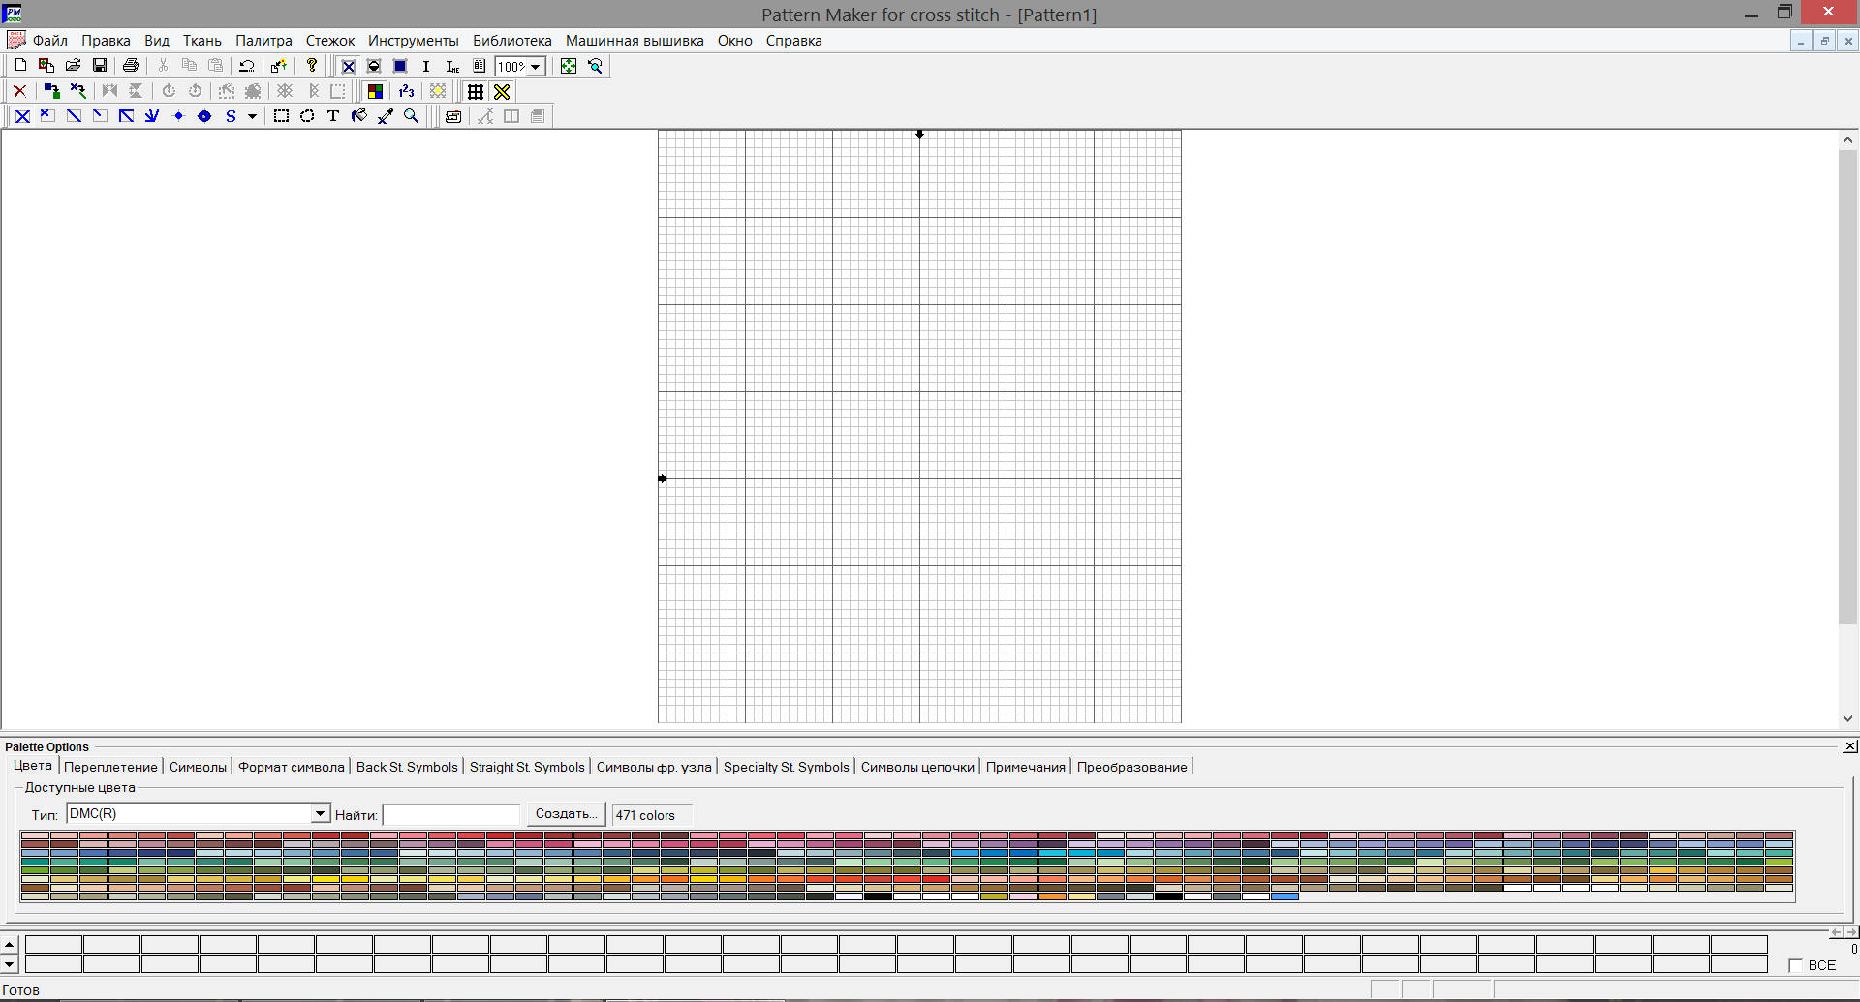Toggle the yellow cross stitch view button

[x=502, y=92]
